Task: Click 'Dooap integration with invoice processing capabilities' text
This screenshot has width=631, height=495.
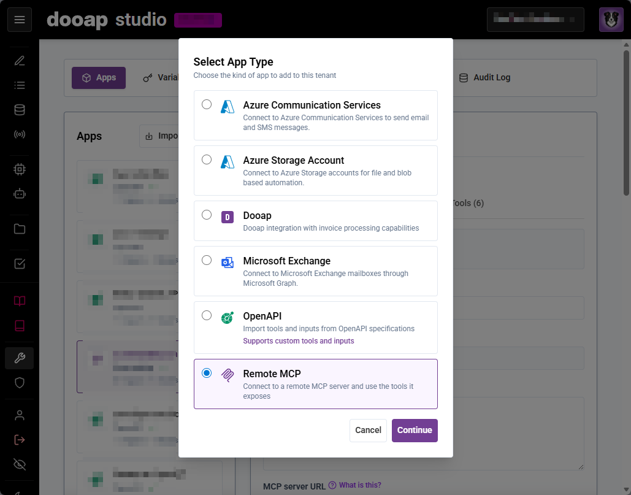Action: (x=331, y=228)
